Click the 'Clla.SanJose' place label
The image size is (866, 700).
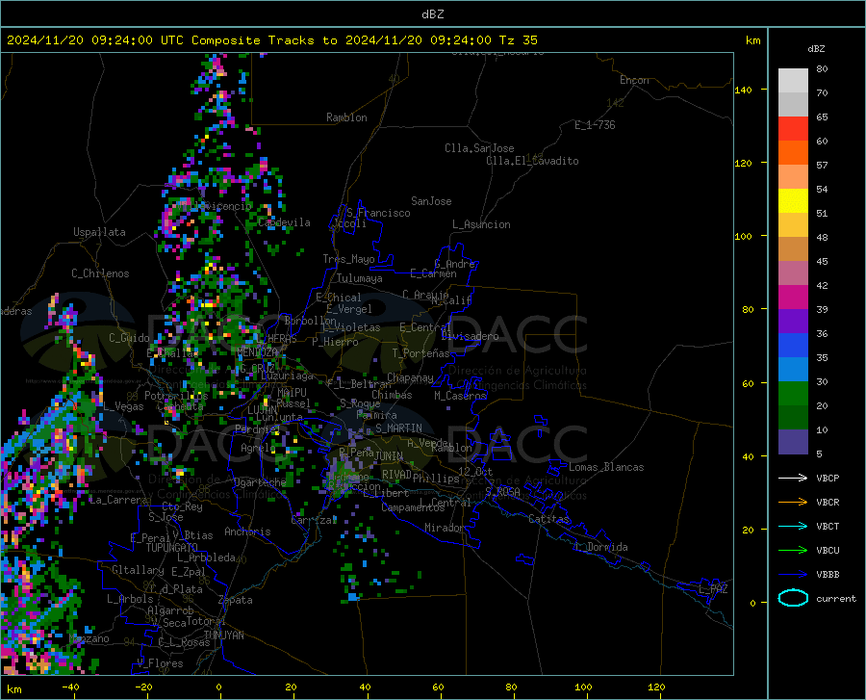[479, 148]
